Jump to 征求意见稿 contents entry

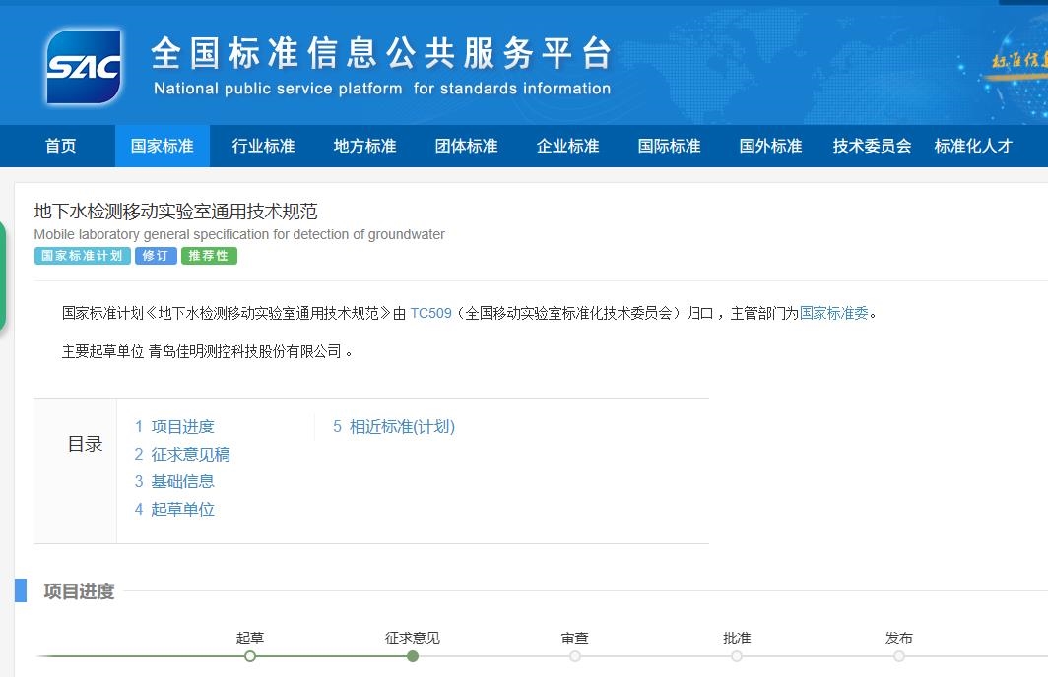click(182, 454)
